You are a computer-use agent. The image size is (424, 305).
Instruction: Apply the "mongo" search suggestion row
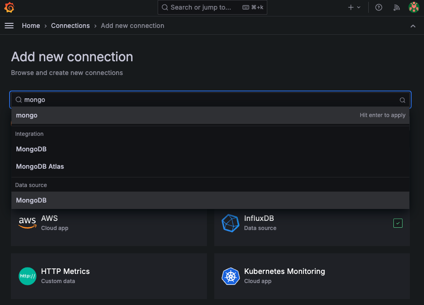click(x=210, y=115)
